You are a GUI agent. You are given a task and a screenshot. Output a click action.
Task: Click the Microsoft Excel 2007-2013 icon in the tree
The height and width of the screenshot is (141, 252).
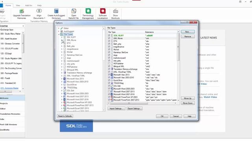pos(65,108)
